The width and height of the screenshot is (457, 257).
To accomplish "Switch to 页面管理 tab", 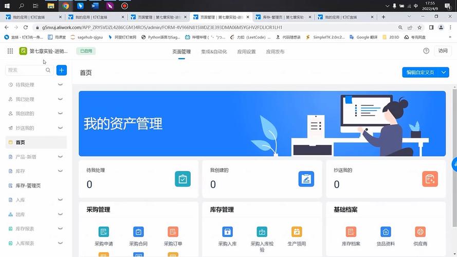I will 181,51.
